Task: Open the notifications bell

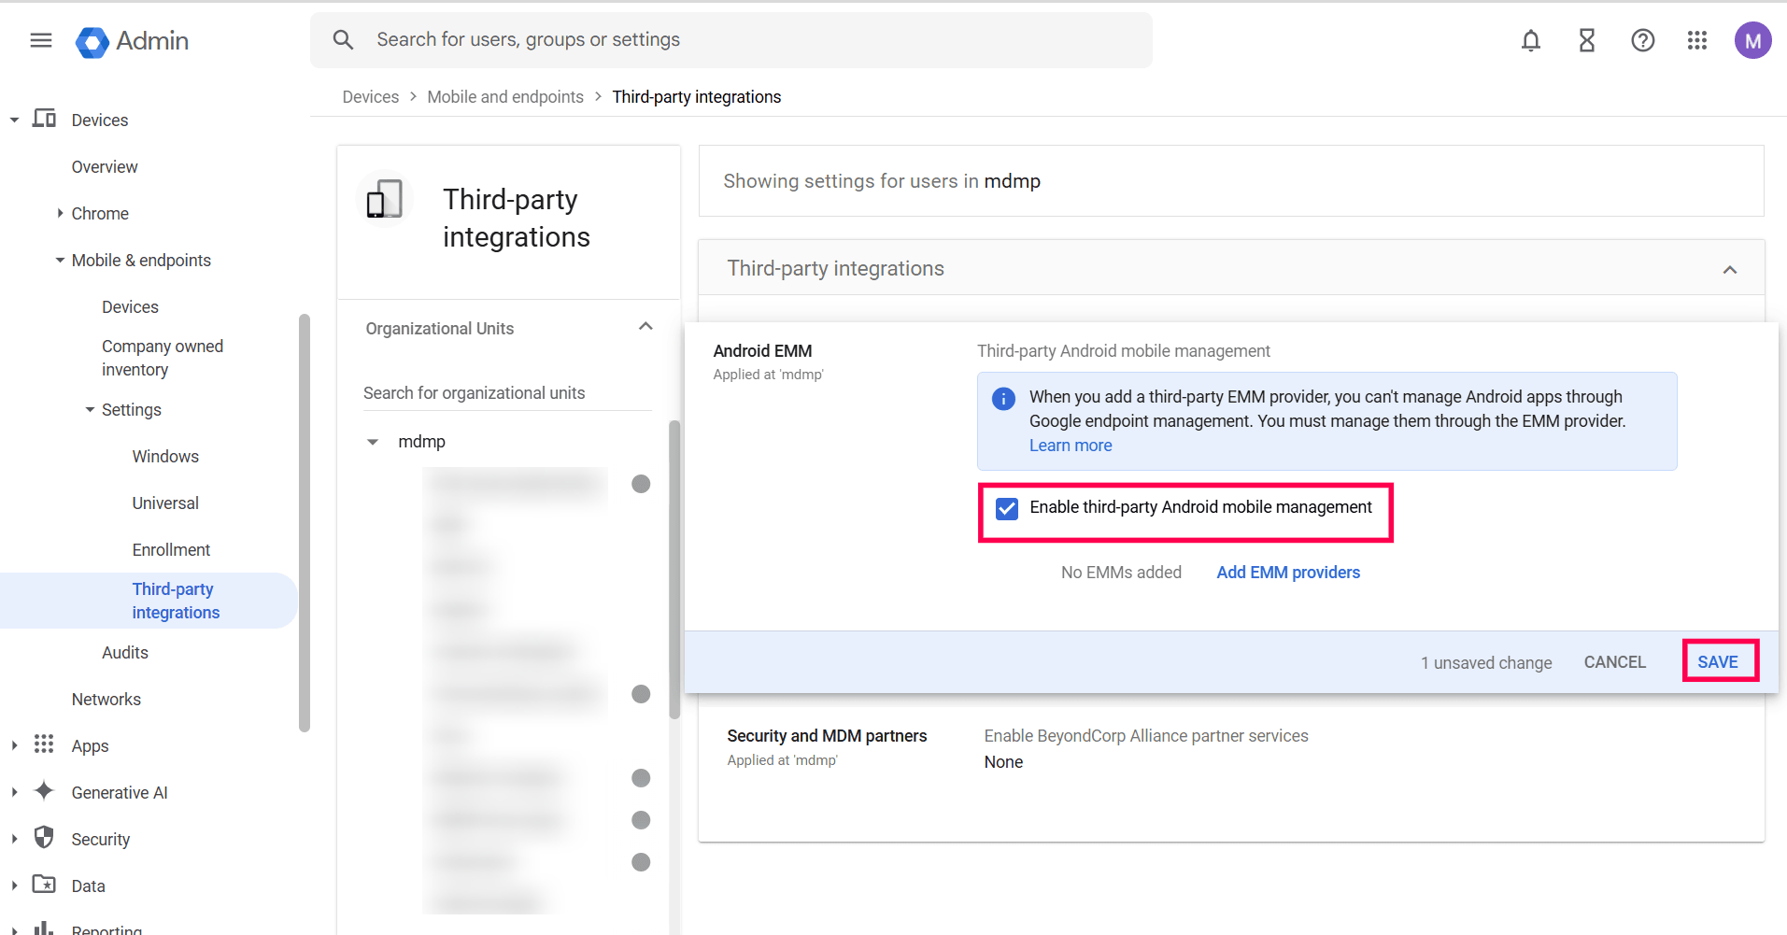Action: point(1530,40)
